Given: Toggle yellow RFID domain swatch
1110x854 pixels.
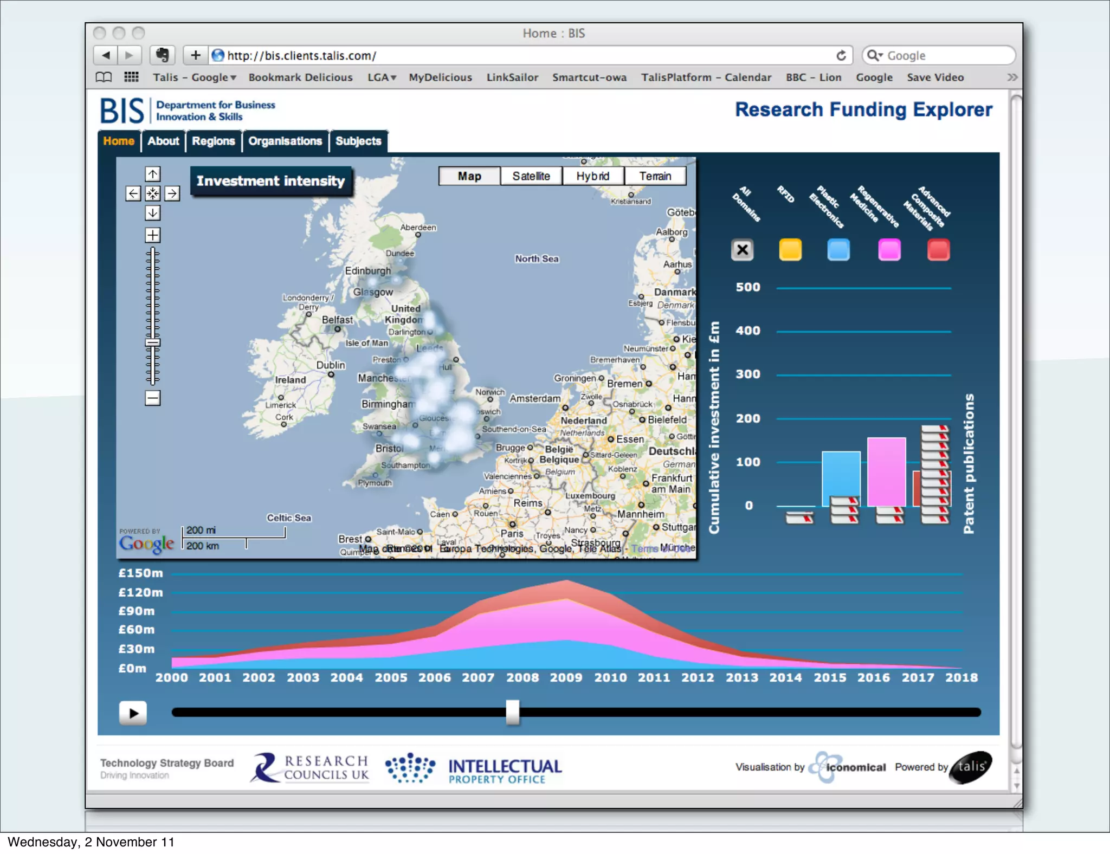Looking at the screenshot, I should [790, 250].
